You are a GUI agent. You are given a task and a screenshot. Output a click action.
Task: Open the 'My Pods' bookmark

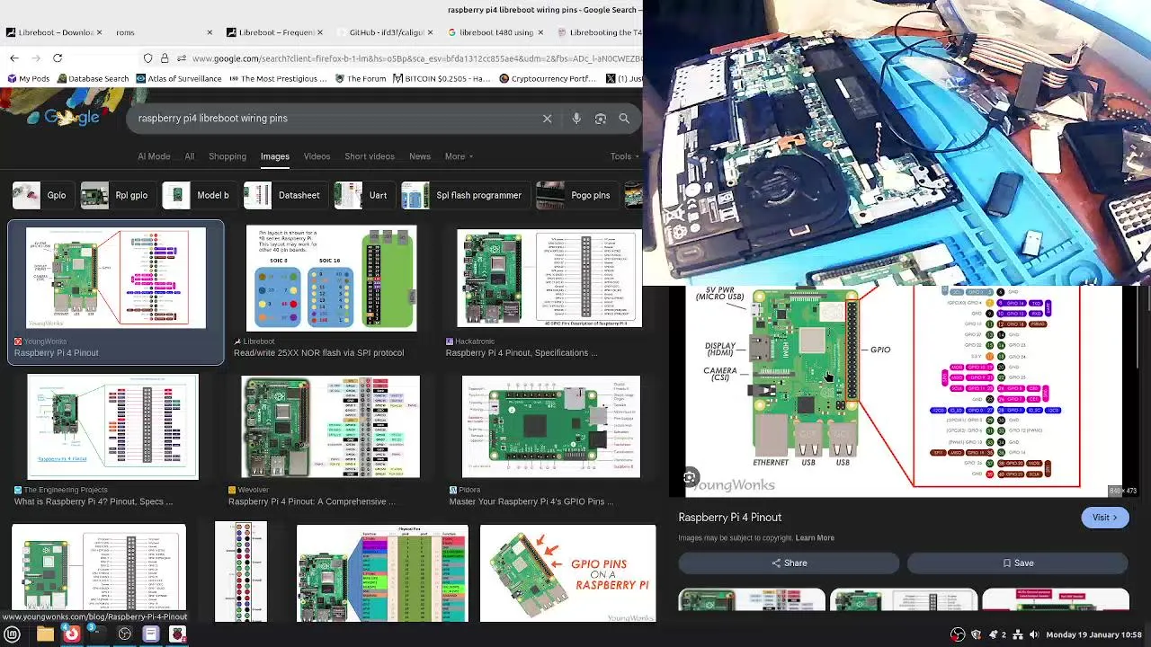point(27,78)
